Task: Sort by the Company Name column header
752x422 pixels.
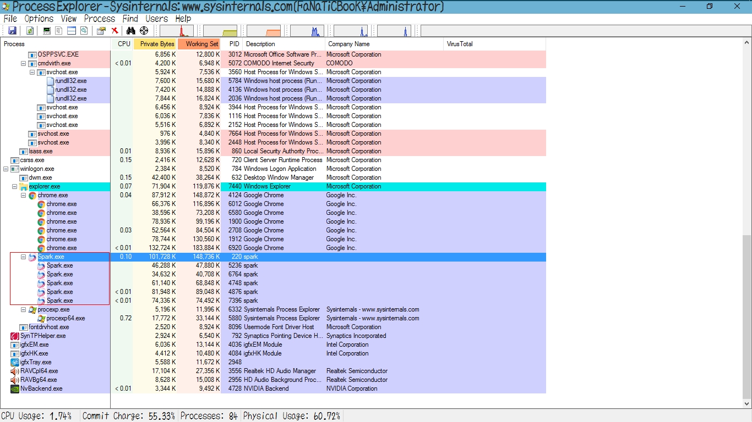Action: tap(384, 44)
